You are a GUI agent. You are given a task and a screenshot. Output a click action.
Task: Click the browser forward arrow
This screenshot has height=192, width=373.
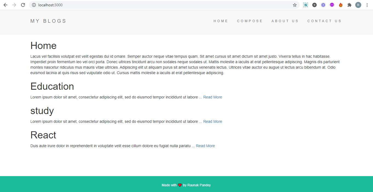pos(14,5)
